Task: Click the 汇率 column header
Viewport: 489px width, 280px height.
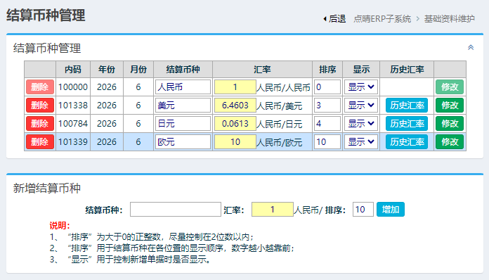Action: coord(262,70)
